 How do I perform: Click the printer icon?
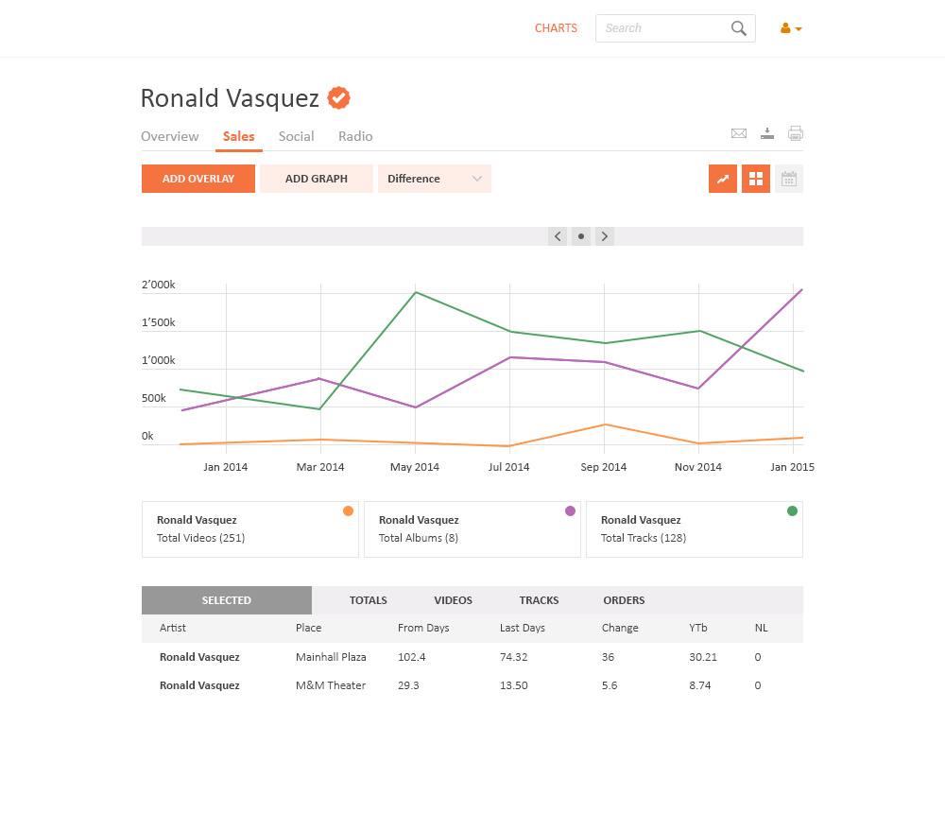click(796, 133)
